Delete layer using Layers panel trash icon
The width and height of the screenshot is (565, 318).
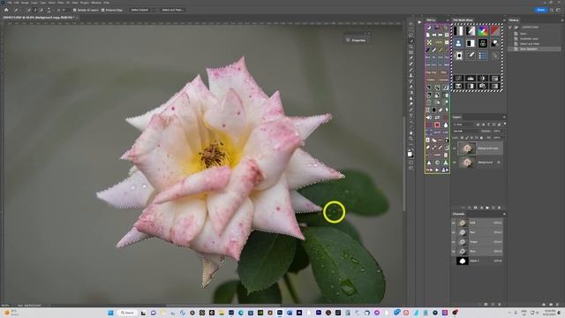499,208
